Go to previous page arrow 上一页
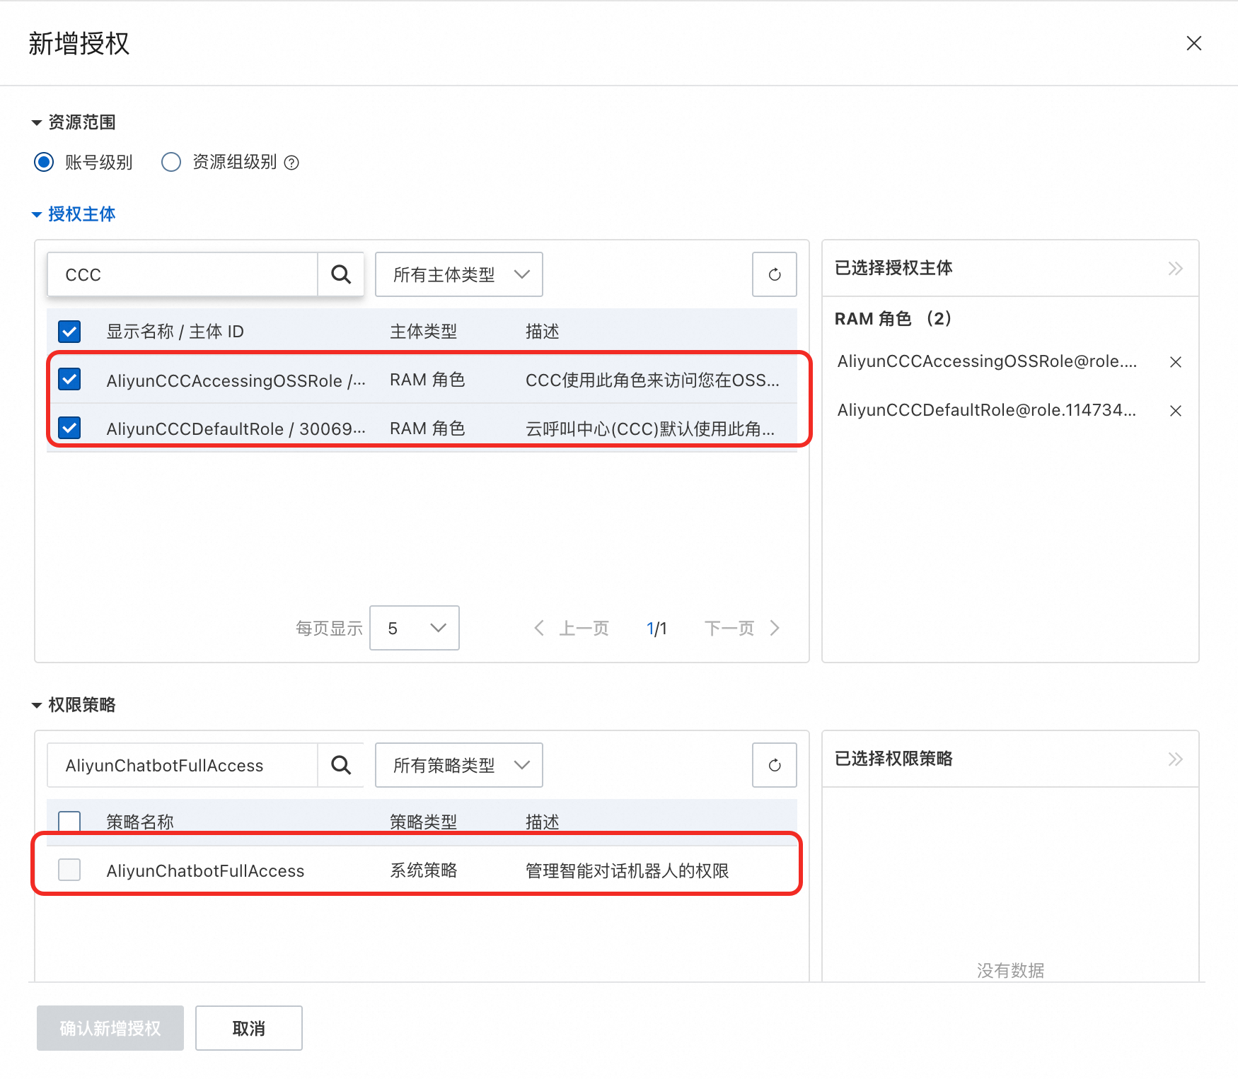 (x=539, y=628)
